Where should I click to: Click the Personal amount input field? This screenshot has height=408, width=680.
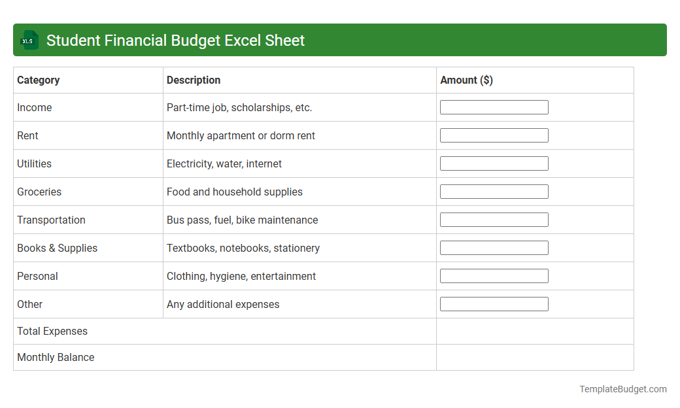(x=494, y=275)
